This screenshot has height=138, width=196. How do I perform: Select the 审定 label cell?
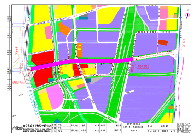tap(97, 131)
